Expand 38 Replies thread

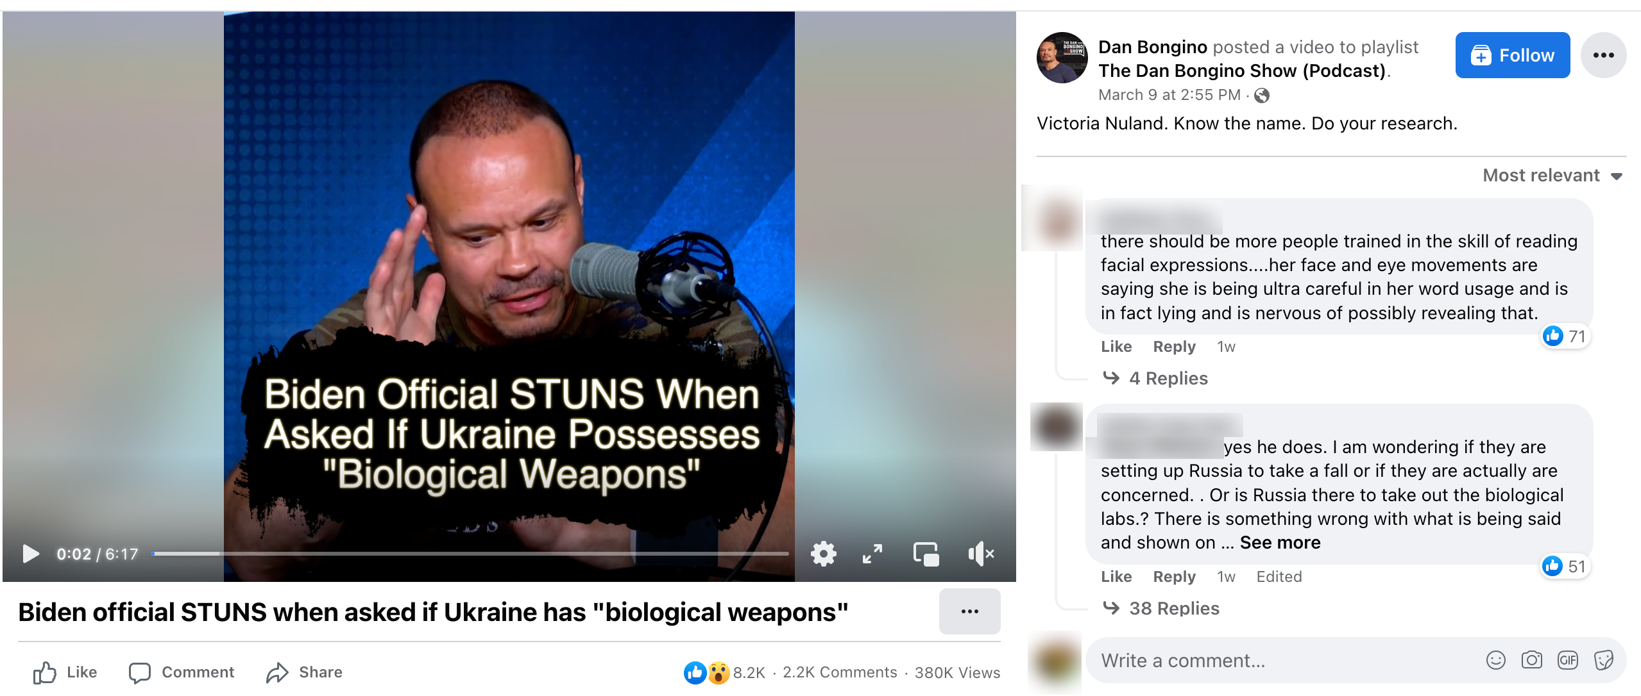pos(1173,608)
